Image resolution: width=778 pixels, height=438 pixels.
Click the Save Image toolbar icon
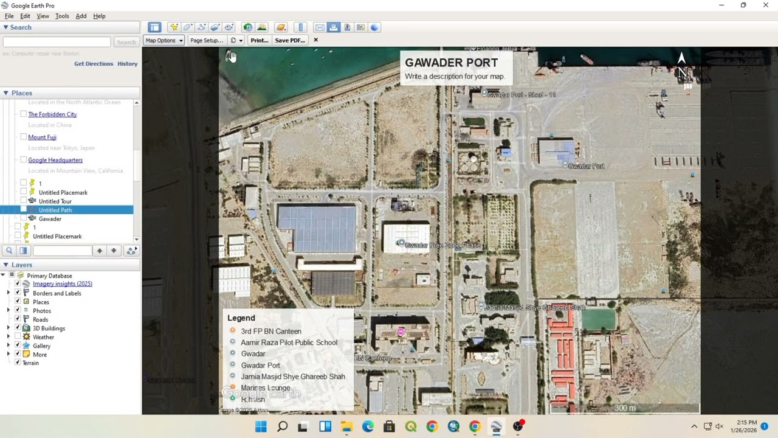347,27
